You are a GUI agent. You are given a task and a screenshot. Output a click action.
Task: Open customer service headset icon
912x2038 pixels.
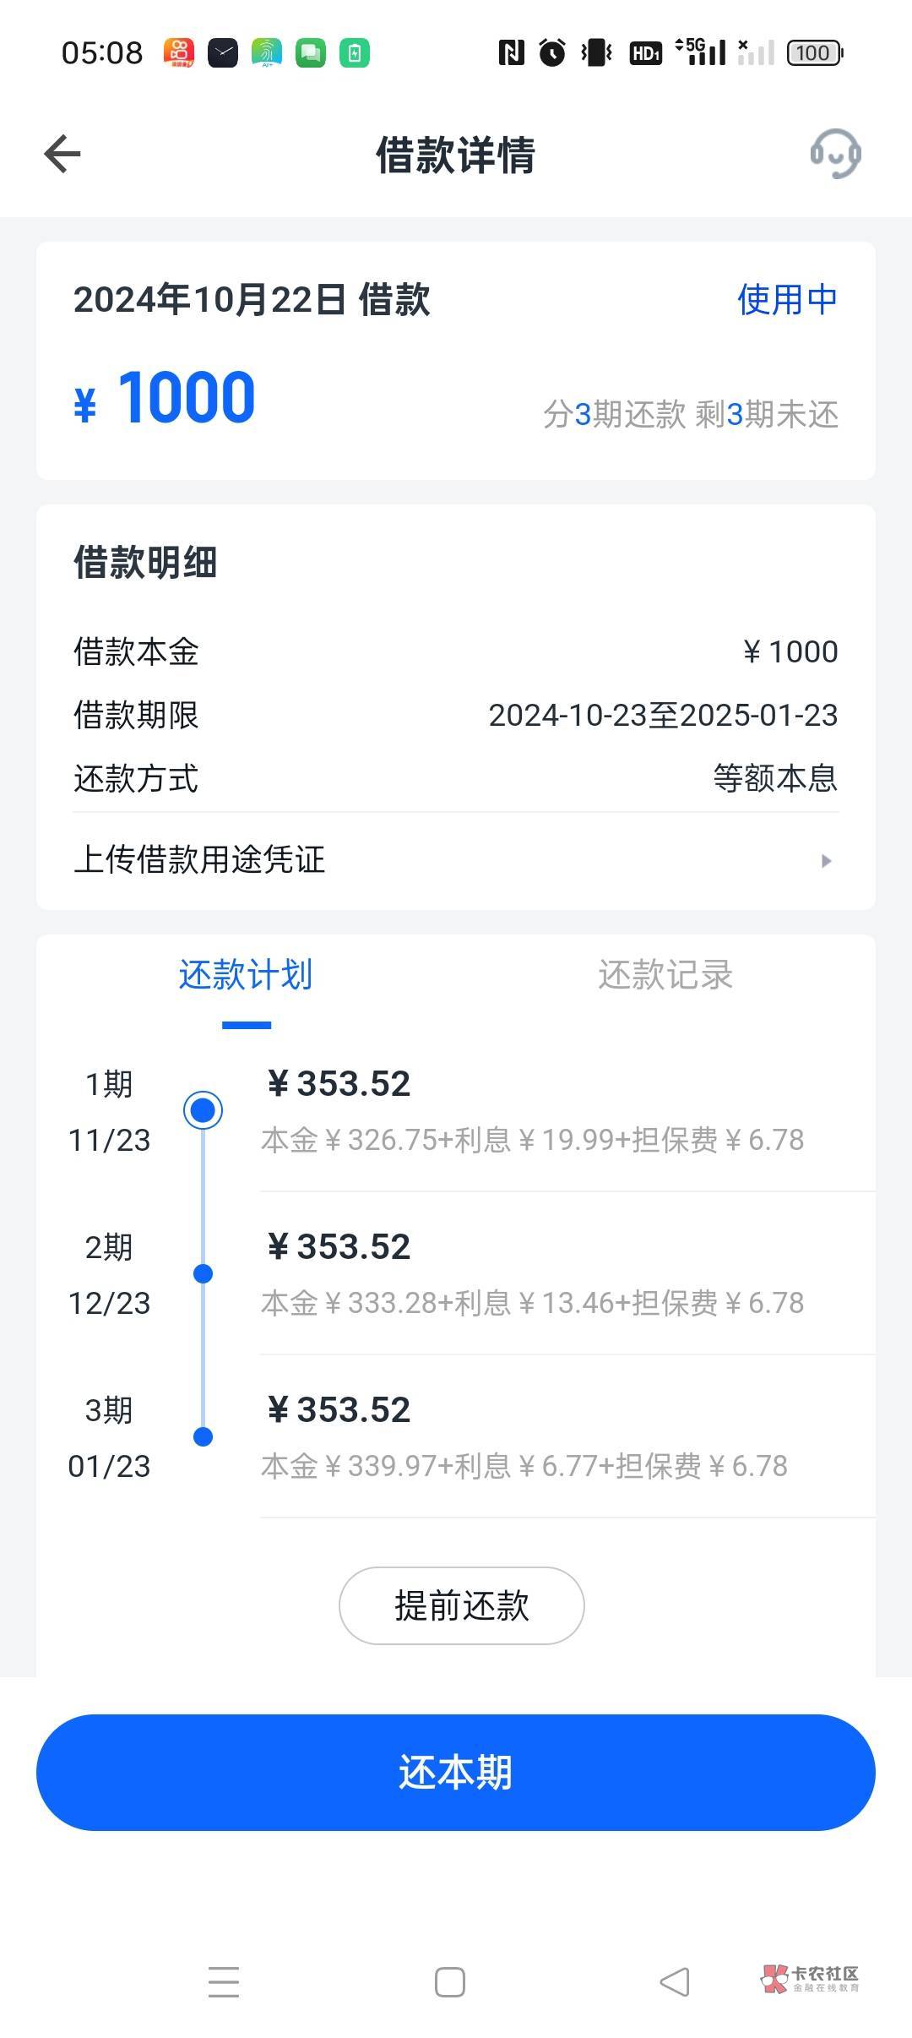[x=835, y=154]
